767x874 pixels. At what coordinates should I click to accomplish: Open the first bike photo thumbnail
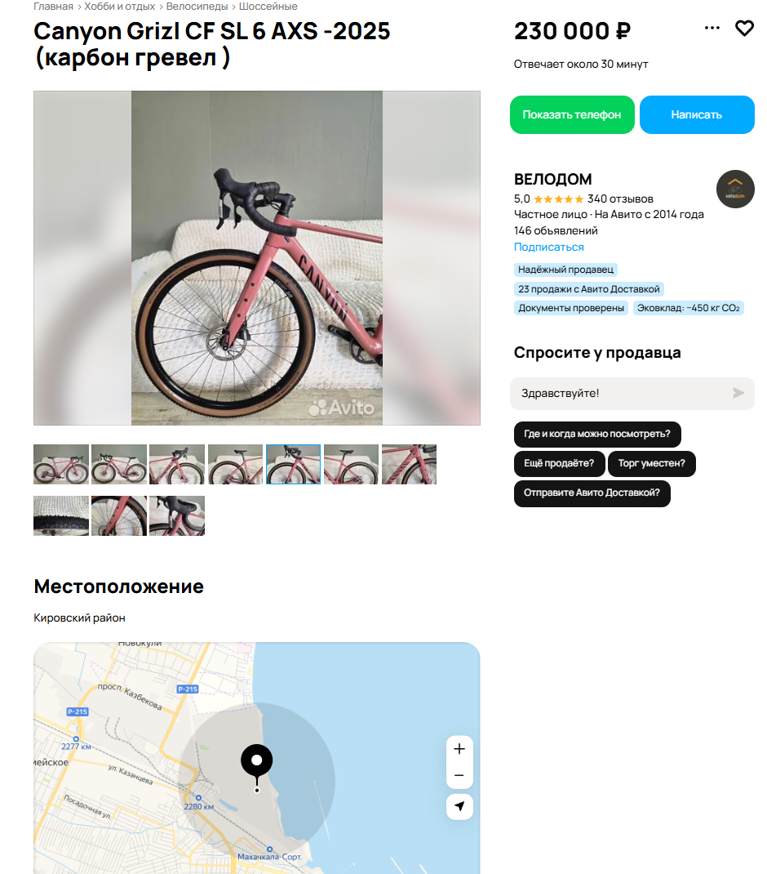pyautogui.click(x=61, y=464)
